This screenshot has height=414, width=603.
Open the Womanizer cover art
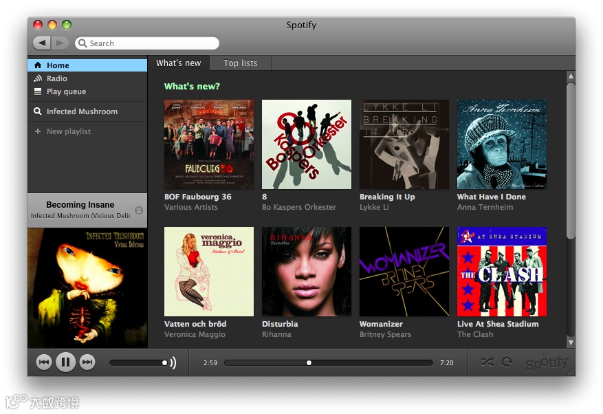point(404,272)
